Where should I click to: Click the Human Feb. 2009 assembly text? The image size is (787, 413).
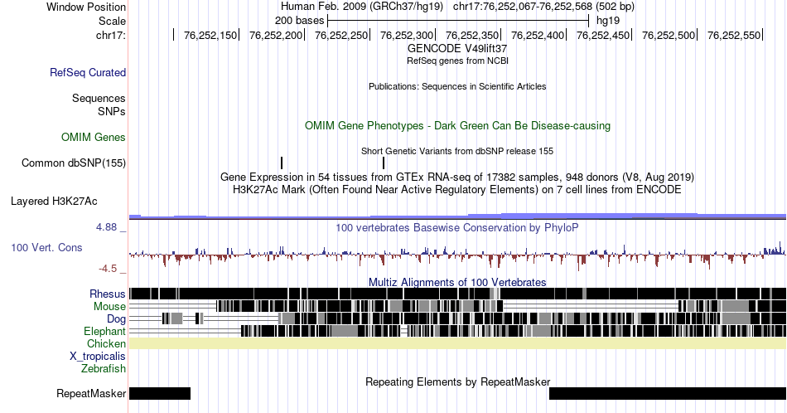(362, 7)
